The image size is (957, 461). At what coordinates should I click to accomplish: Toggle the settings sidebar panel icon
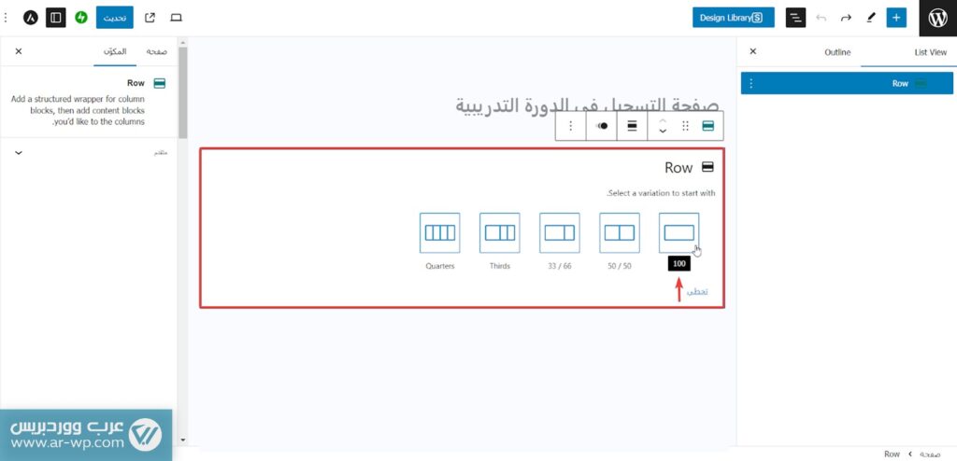55,18
